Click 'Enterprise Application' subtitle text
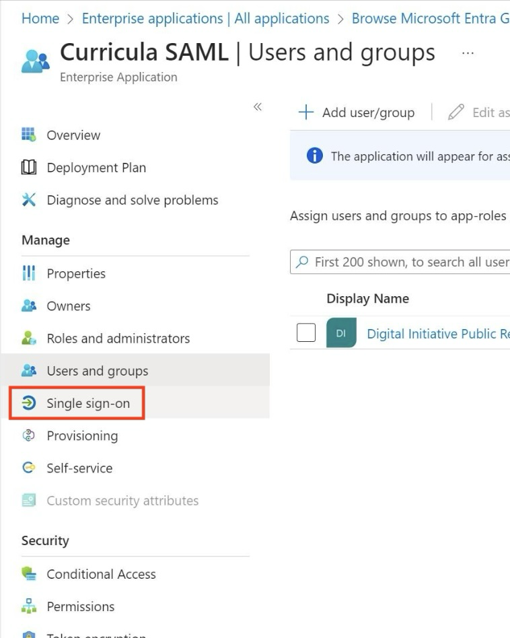510x638 pixels. [118, 77]
